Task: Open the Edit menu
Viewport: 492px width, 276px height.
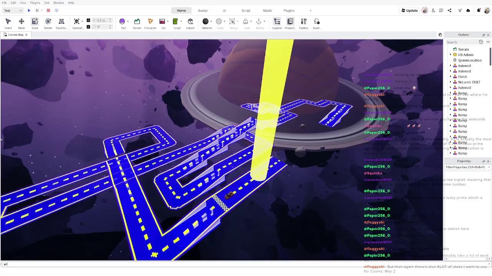Action: 13,3
